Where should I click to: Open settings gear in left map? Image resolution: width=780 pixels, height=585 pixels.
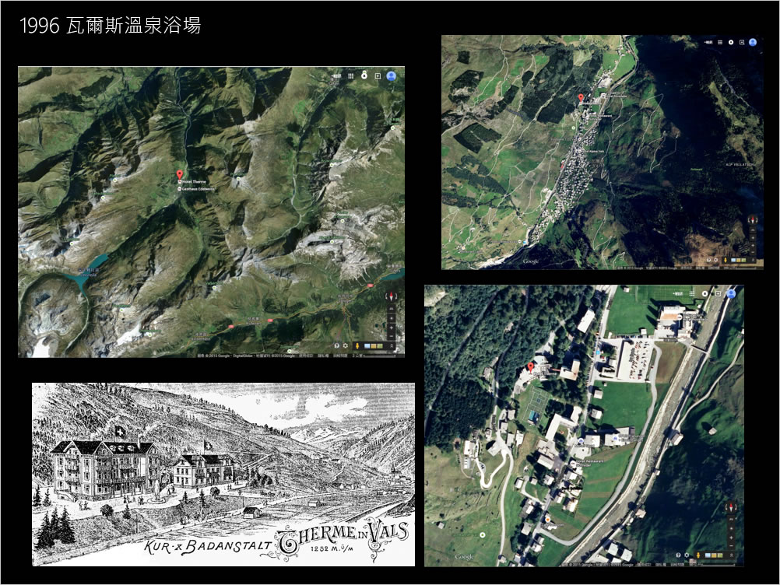pos(345,345)
